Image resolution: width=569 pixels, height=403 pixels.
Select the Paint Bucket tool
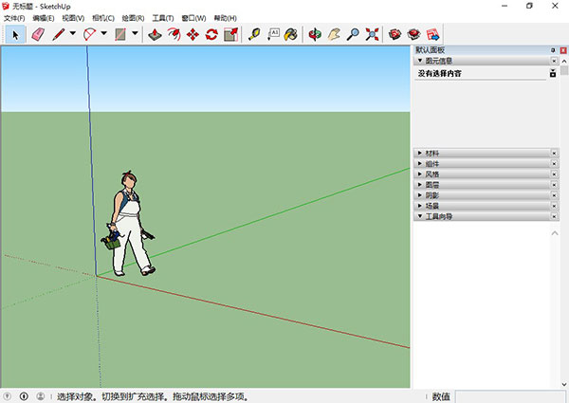point(291,35)
